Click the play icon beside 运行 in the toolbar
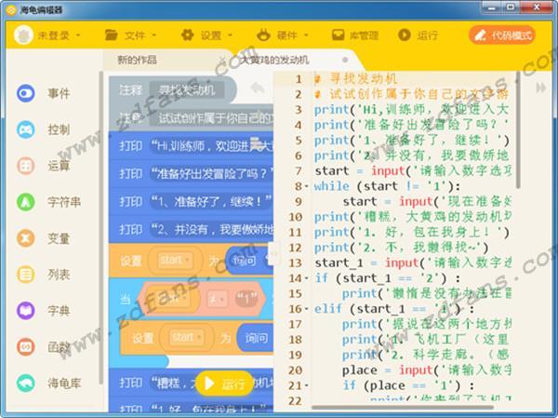The height and width of the screenshot is (418, 558). coord(405,35)
